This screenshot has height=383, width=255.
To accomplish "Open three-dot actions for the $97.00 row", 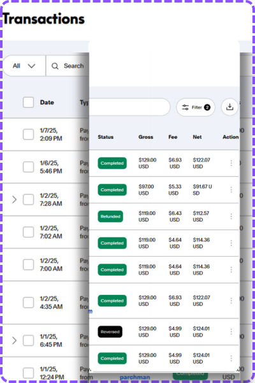I will 231,190.
